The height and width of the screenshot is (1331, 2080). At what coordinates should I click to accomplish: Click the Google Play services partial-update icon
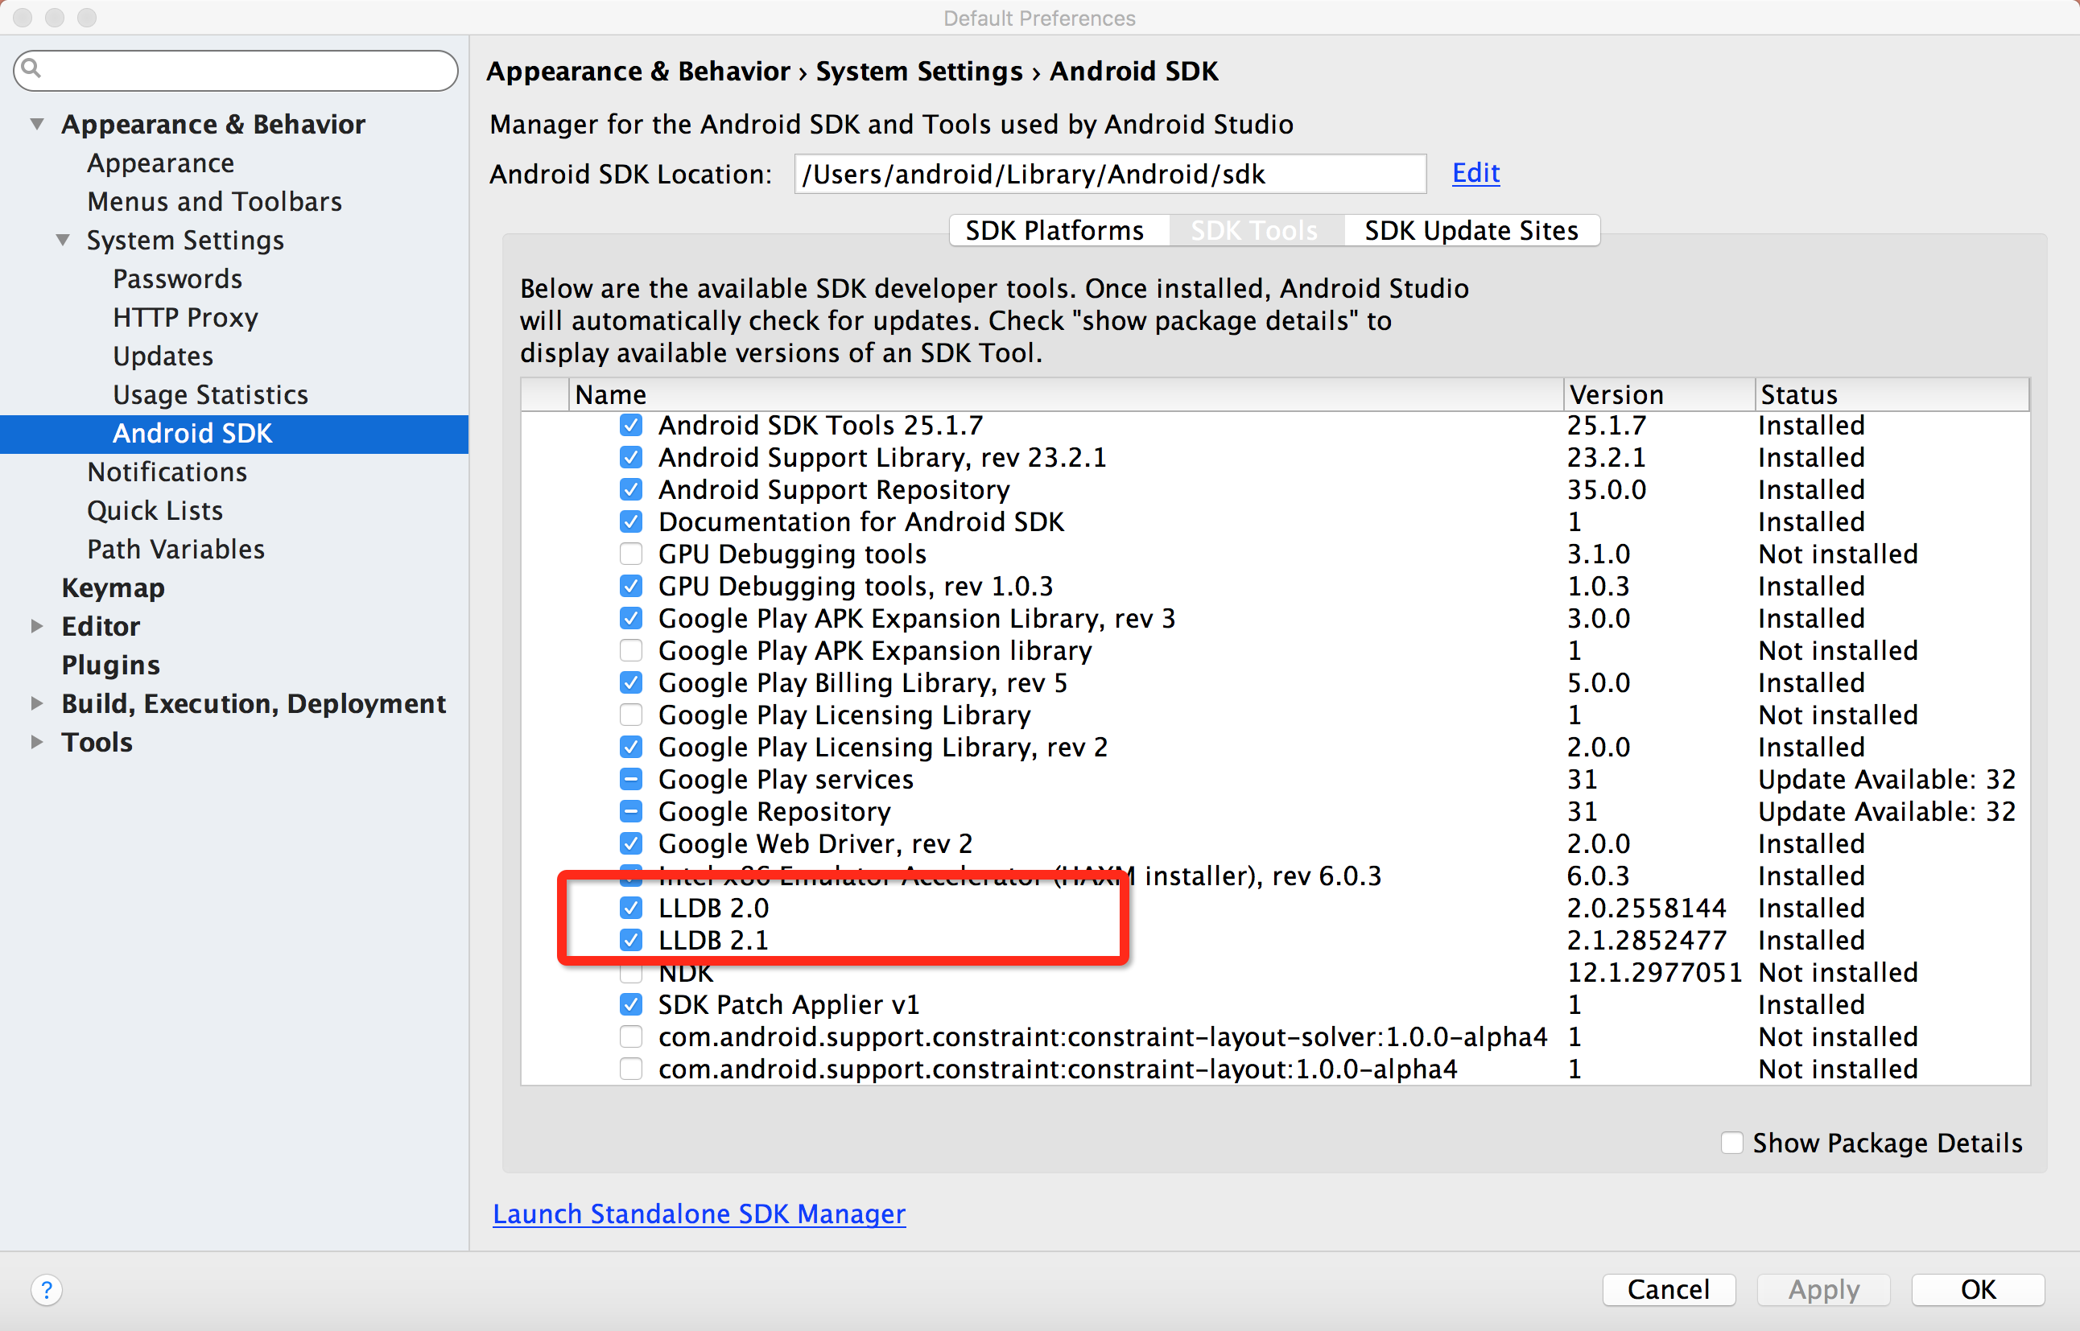[x=631, y=780]
